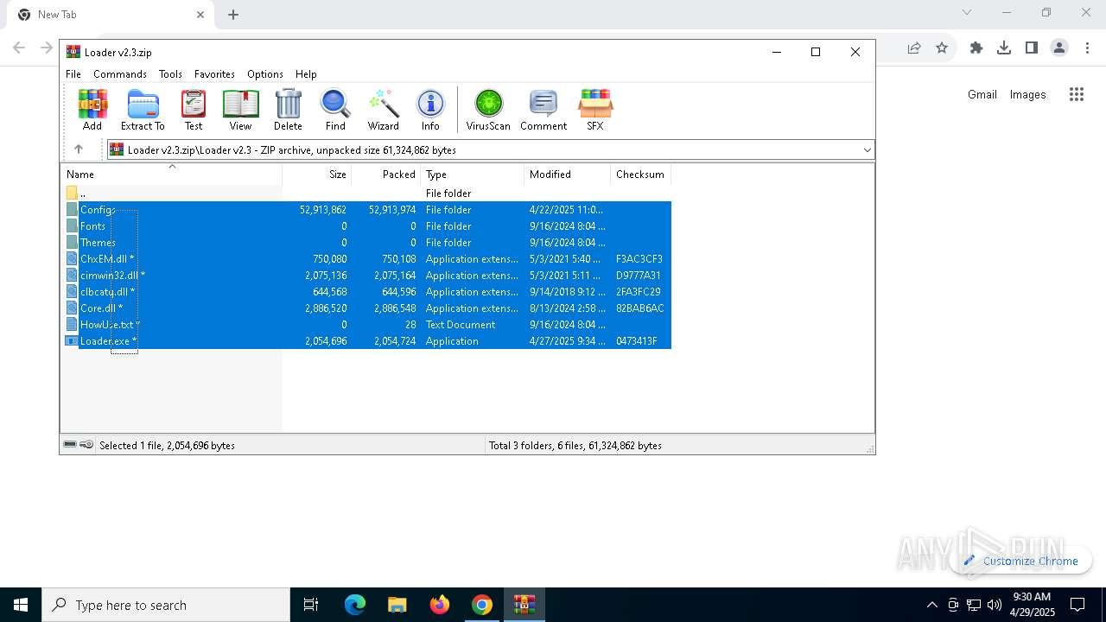Open the Options menu
The height and width of the screenshot is (622, 1106).
(x=265, y=74)
